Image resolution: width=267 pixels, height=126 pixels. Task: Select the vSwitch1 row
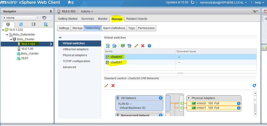180,62
